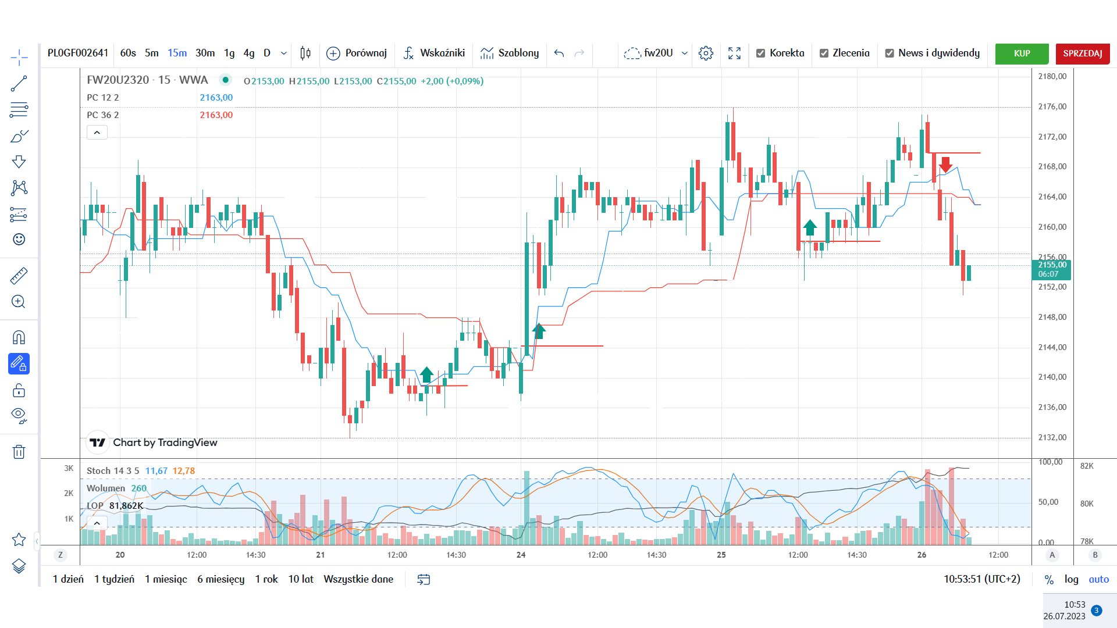Select the Wolumen indicator label
Screen dimensions: 1117x628
coord(106,488)
